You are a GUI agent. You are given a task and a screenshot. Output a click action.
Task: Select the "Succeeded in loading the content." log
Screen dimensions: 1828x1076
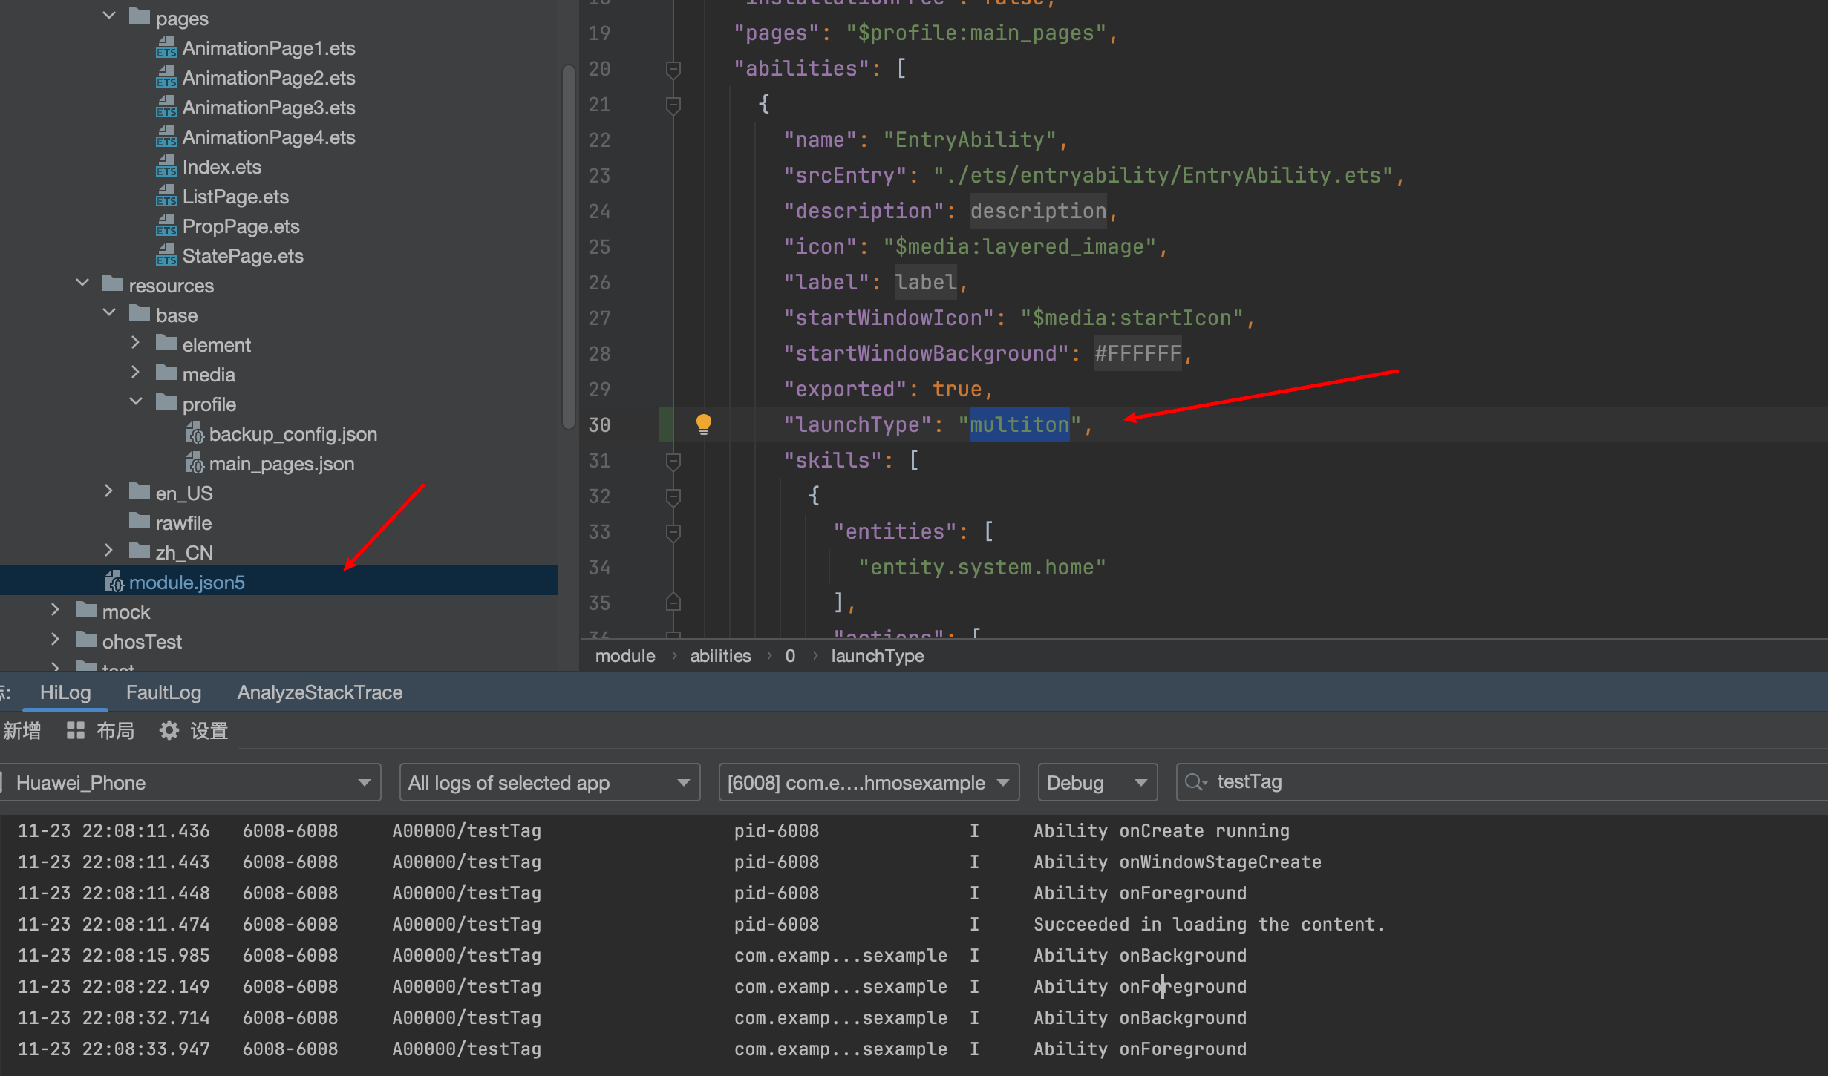[x=1209, y=924]
